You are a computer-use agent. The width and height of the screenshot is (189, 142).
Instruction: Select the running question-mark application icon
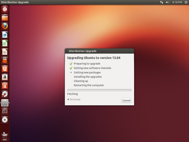tap(5, 103)
